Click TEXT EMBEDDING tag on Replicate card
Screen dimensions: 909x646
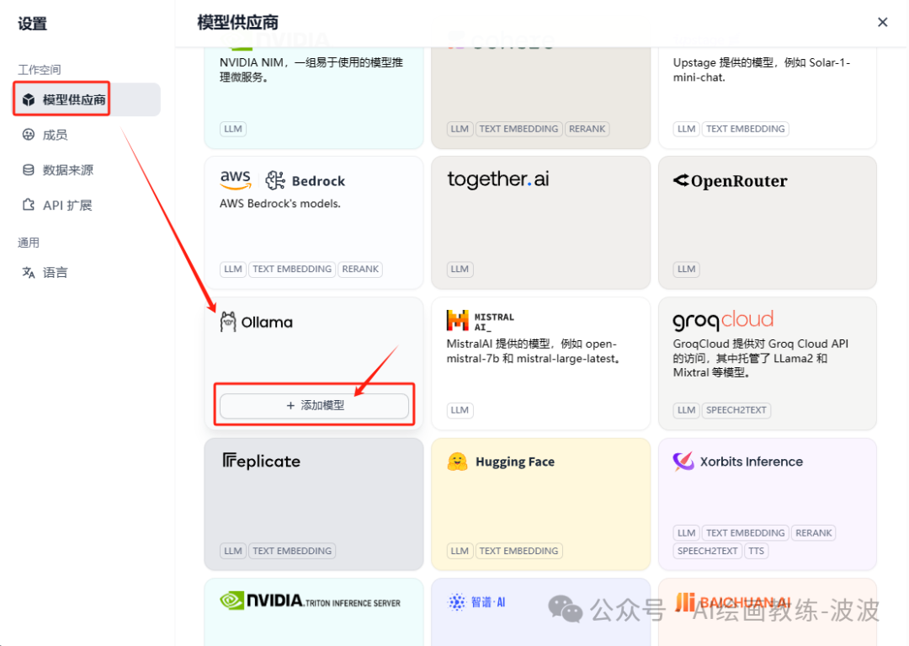292,551
